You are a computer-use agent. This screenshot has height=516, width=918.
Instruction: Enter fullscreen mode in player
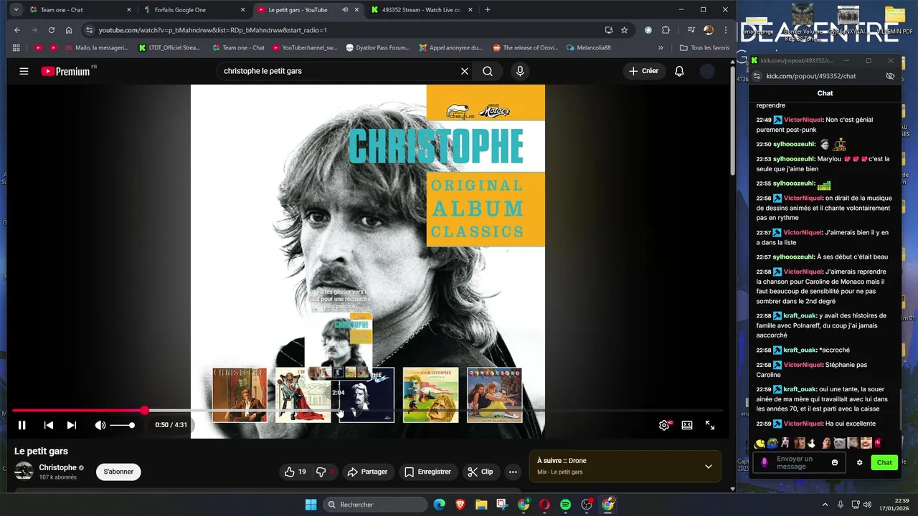coord(709,425)
